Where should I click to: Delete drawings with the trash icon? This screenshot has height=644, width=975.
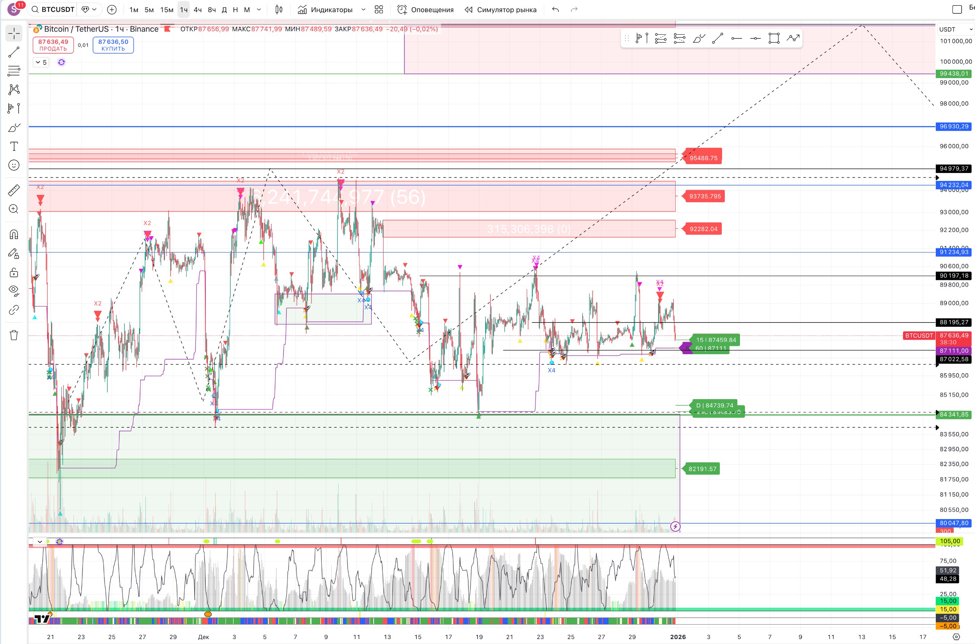14,335
